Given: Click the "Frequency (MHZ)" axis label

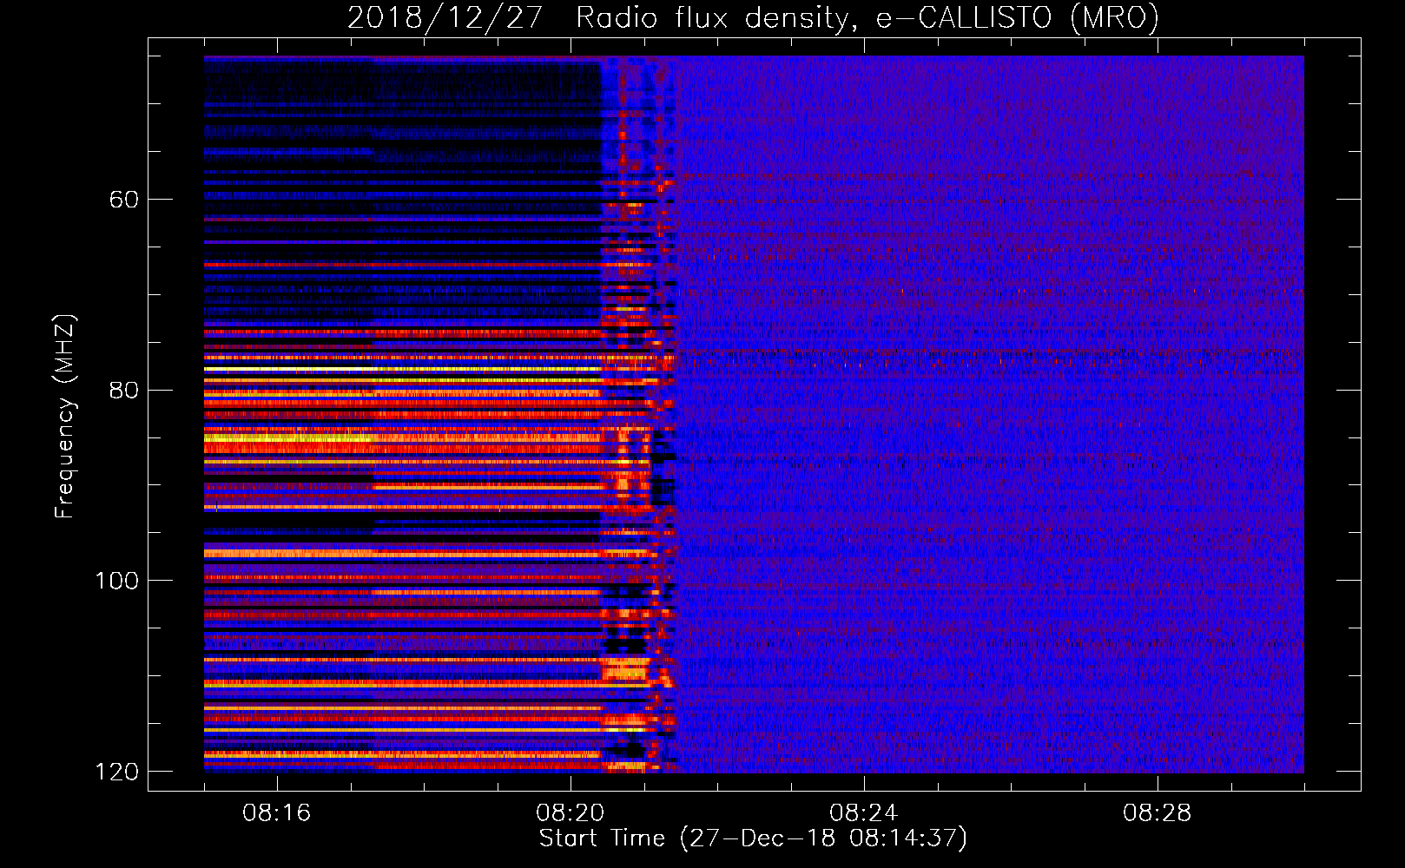Looking at the screenshot, I should point(65,416).
